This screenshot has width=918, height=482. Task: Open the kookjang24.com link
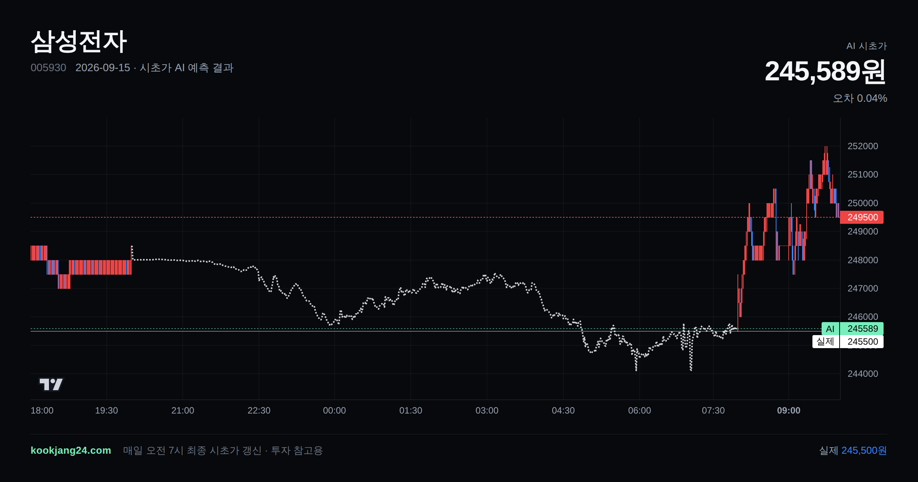tap(71, 450)
